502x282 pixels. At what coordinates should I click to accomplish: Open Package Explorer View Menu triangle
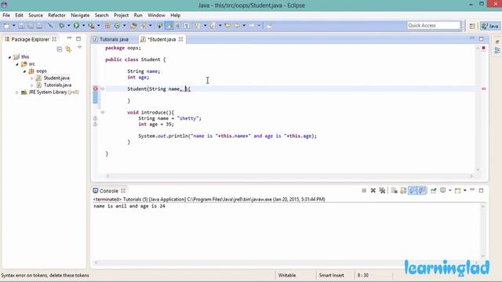(79, 47)
